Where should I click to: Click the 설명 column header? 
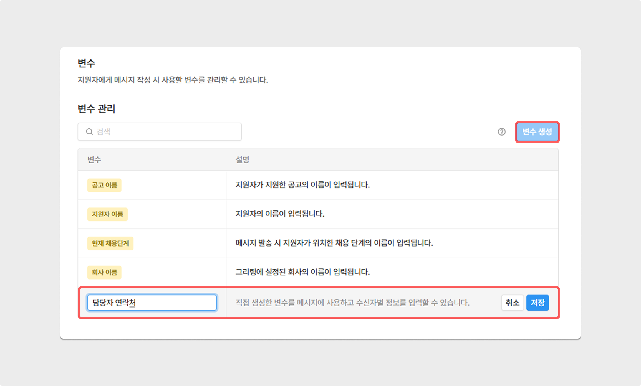[242, 160]
